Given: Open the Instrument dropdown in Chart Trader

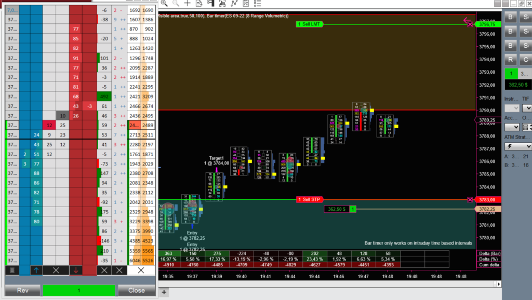Looking at the screenshot, I should (x=512, y=108).
